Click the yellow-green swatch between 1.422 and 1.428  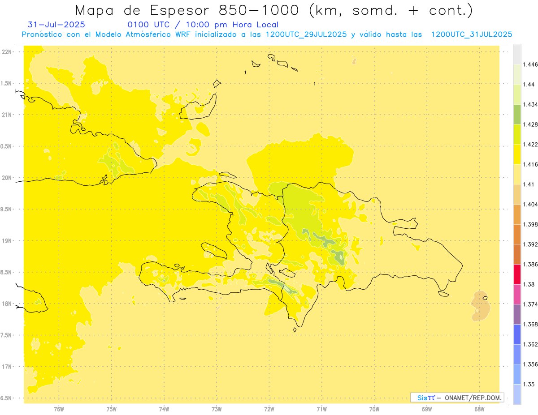pos(517,134)
